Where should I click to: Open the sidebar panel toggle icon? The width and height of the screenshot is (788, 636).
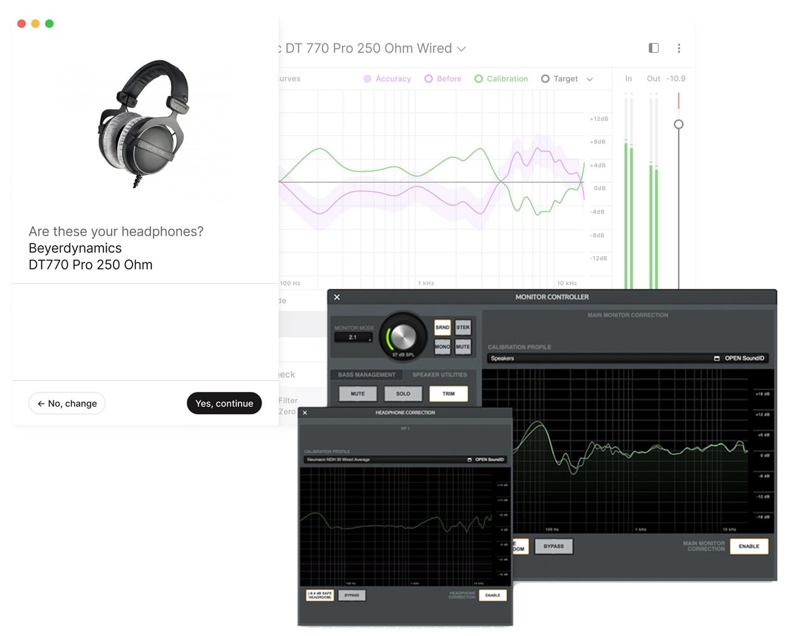coord(653,48)
